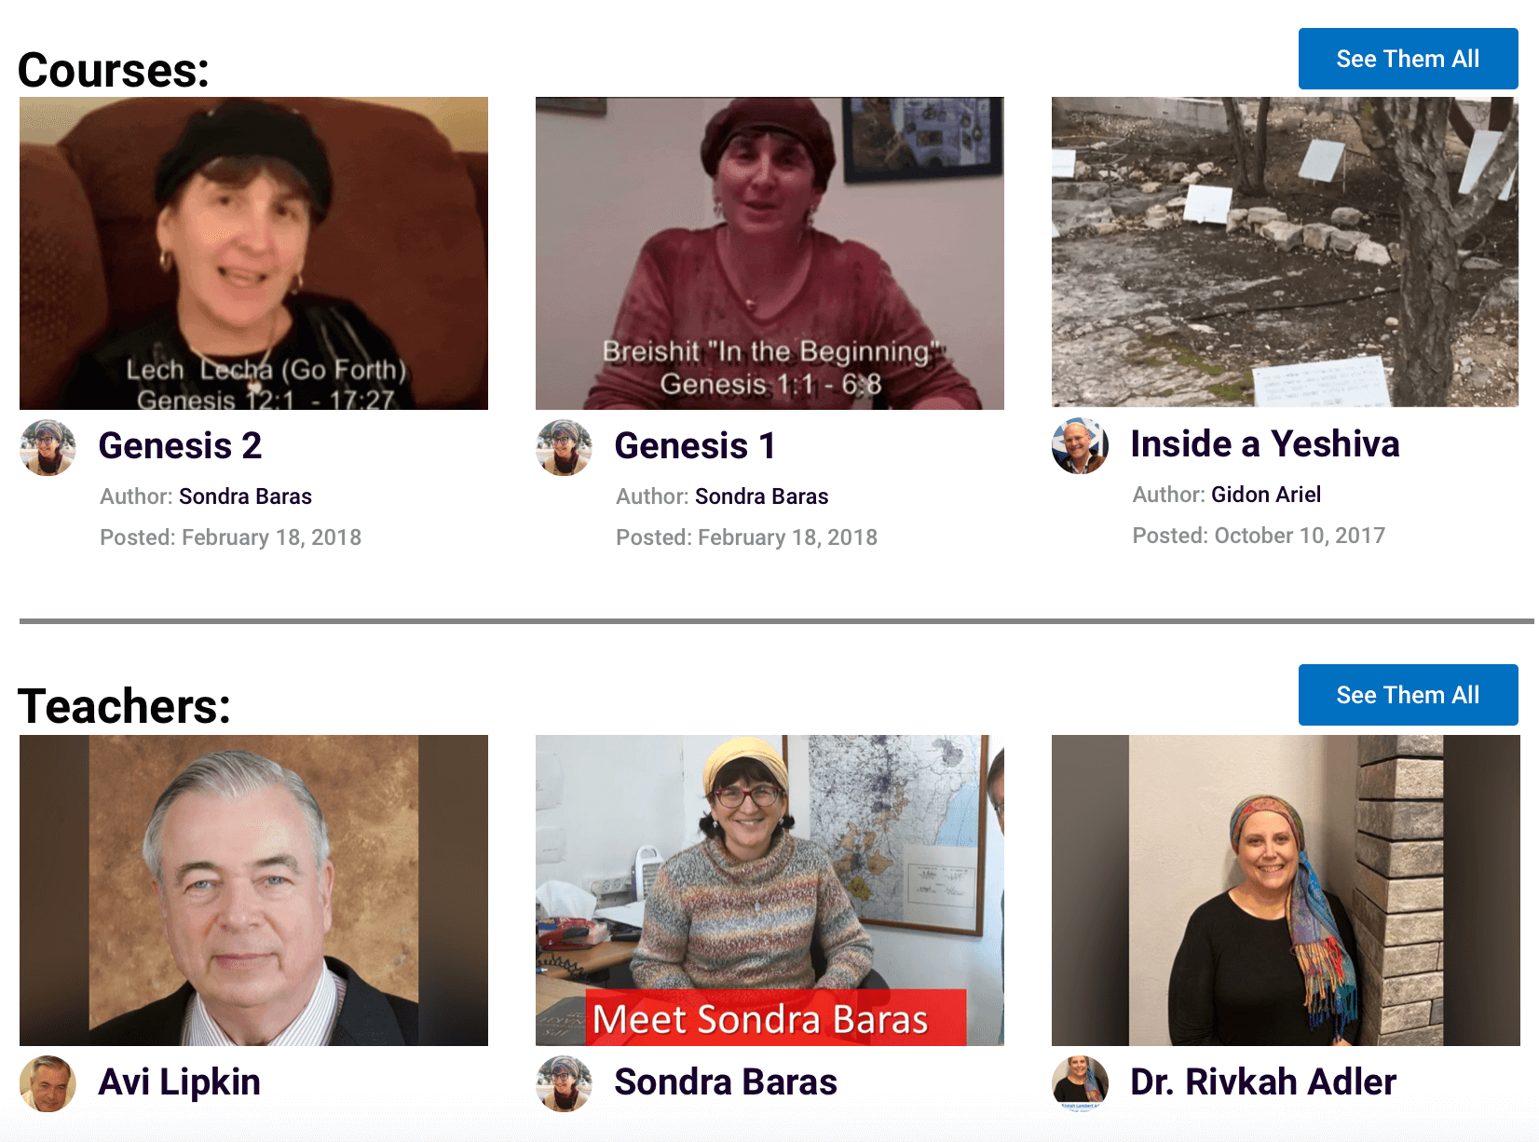Open the Meet Sondra Baras teacher image
The height and width of the screenshot is (1142, 1539).
[x=769, y=890]
